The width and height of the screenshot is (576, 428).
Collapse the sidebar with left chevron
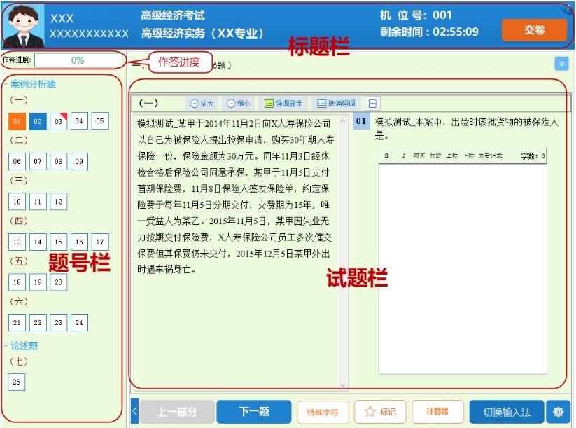(134, 411)
